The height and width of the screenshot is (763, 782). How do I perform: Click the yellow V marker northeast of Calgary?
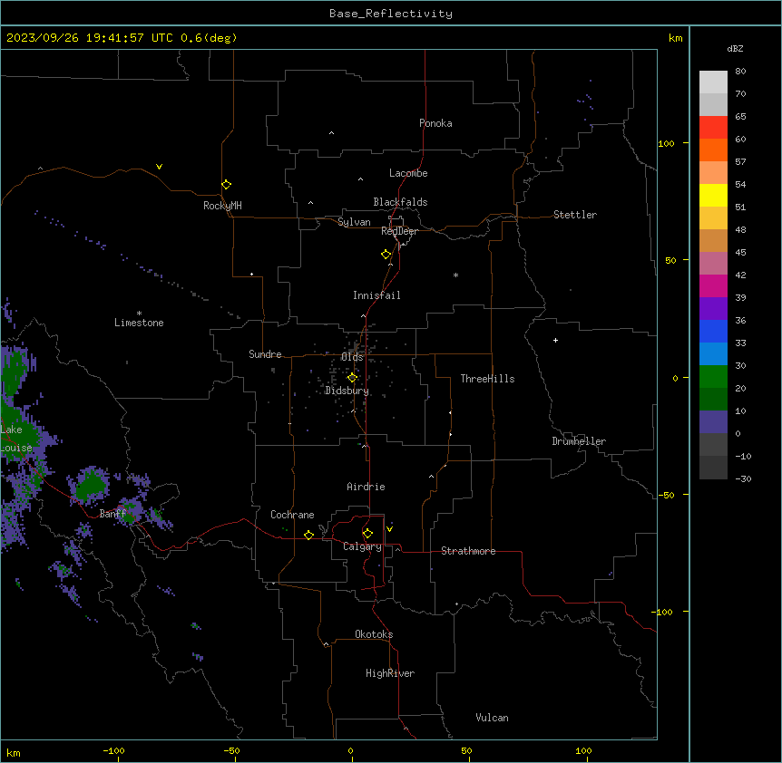[389, 529]
